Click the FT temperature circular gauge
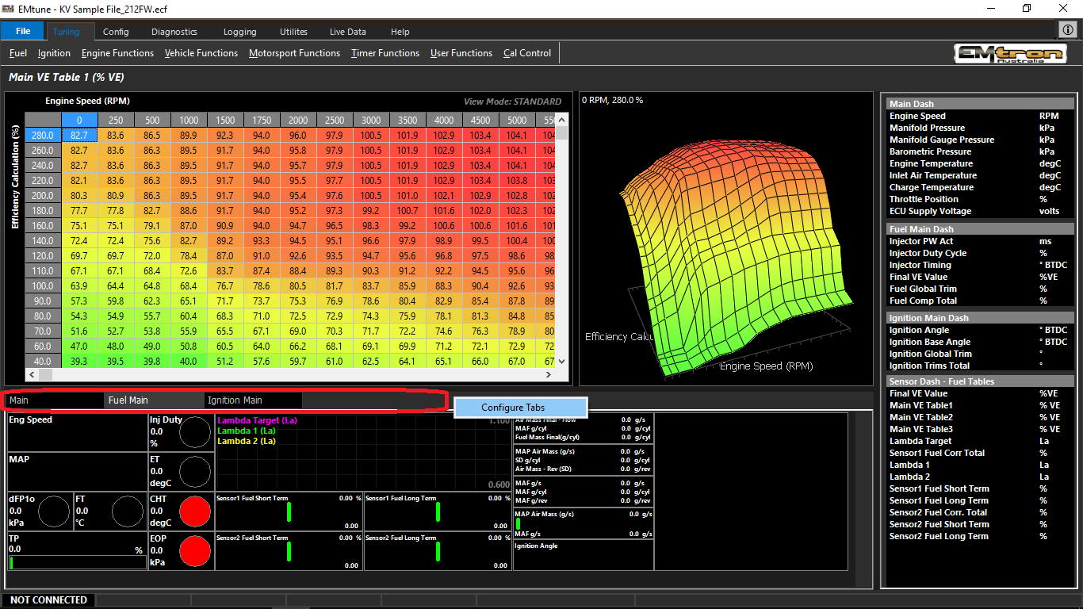Image resolution: width=1083 pixels, height=609 pixels. point(128,512)
